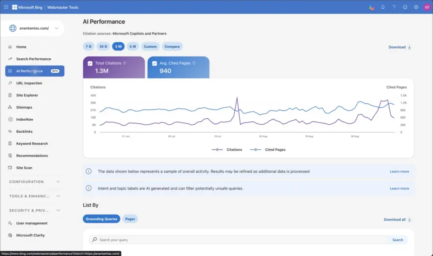This screenshot has width=433, height=256.
Task: Click info icon on sample data notice
Action: coord(89,172)
